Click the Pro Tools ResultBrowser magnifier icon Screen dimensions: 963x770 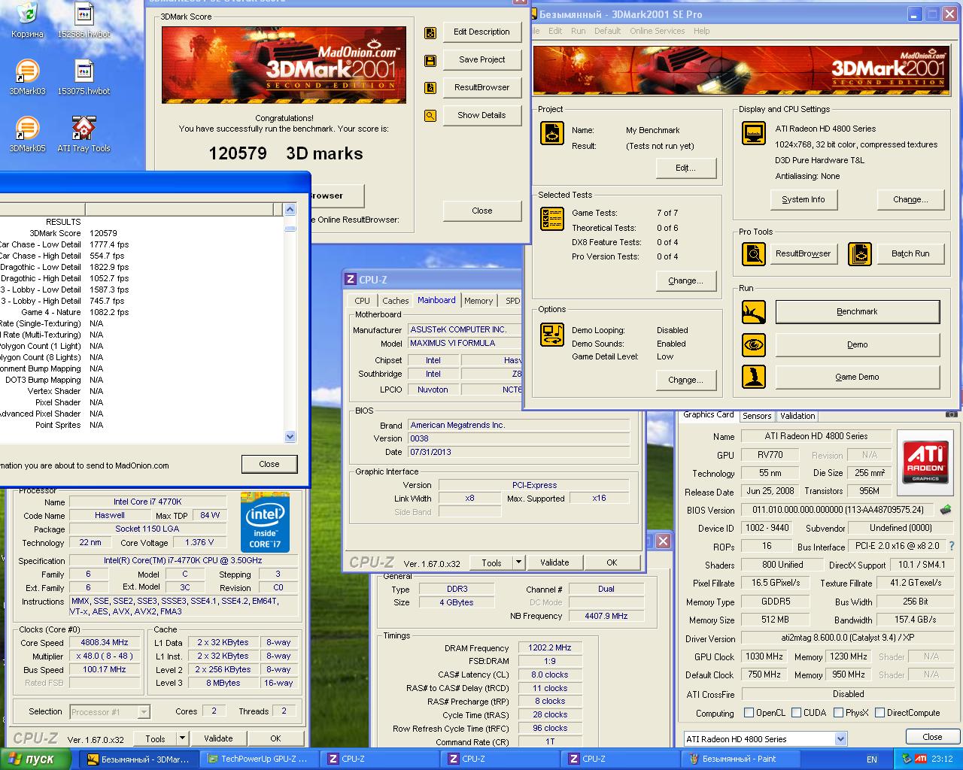click(754, 254)
